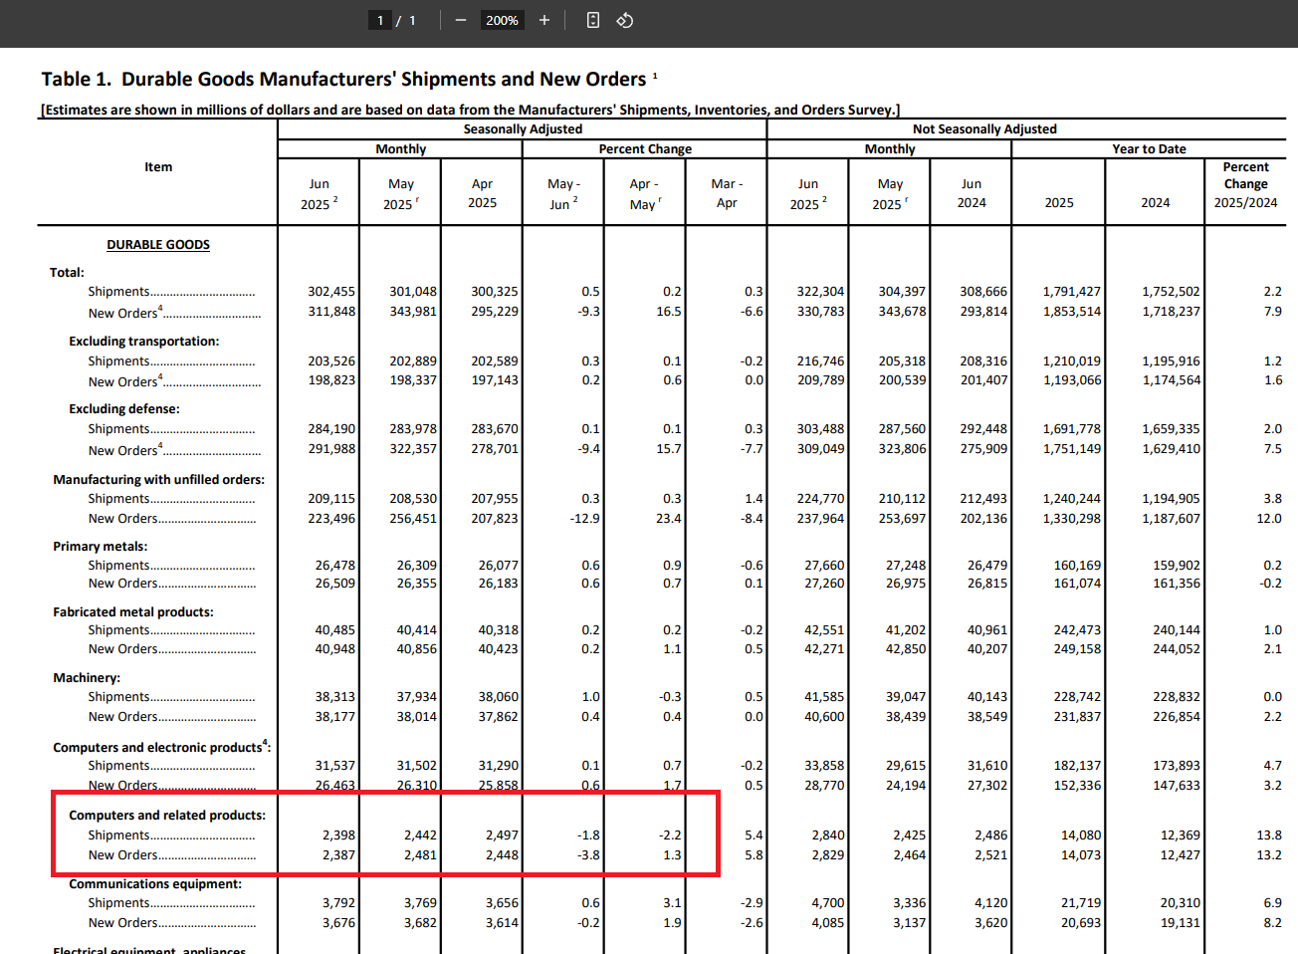
Task: Select the current page number field
Action: pos(380,20)
